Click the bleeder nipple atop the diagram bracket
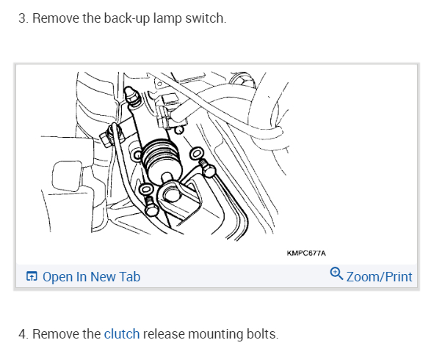Screen dimensions: 445x351 coord(131,96)
